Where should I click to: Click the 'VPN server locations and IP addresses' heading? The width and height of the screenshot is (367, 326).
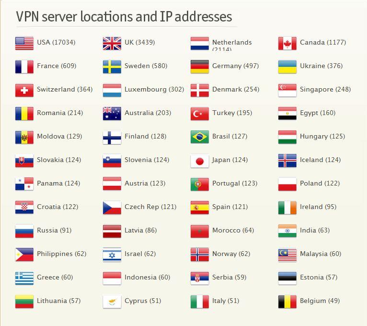[x=124, y=17]
